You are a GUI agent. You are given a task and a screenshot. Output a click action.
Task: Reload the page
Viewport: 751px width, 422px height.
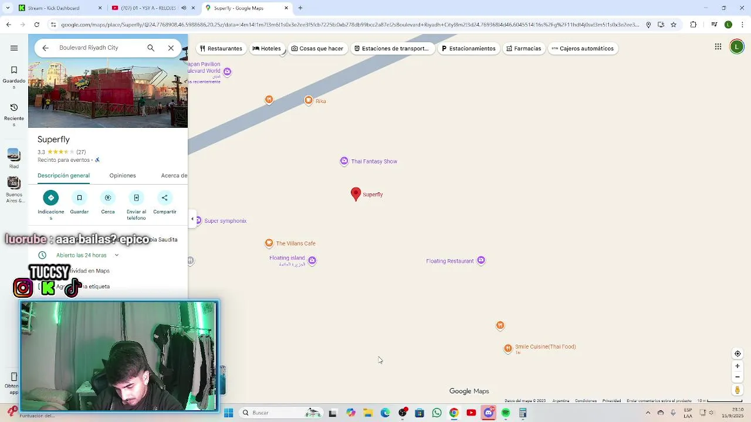pos(36,25)
